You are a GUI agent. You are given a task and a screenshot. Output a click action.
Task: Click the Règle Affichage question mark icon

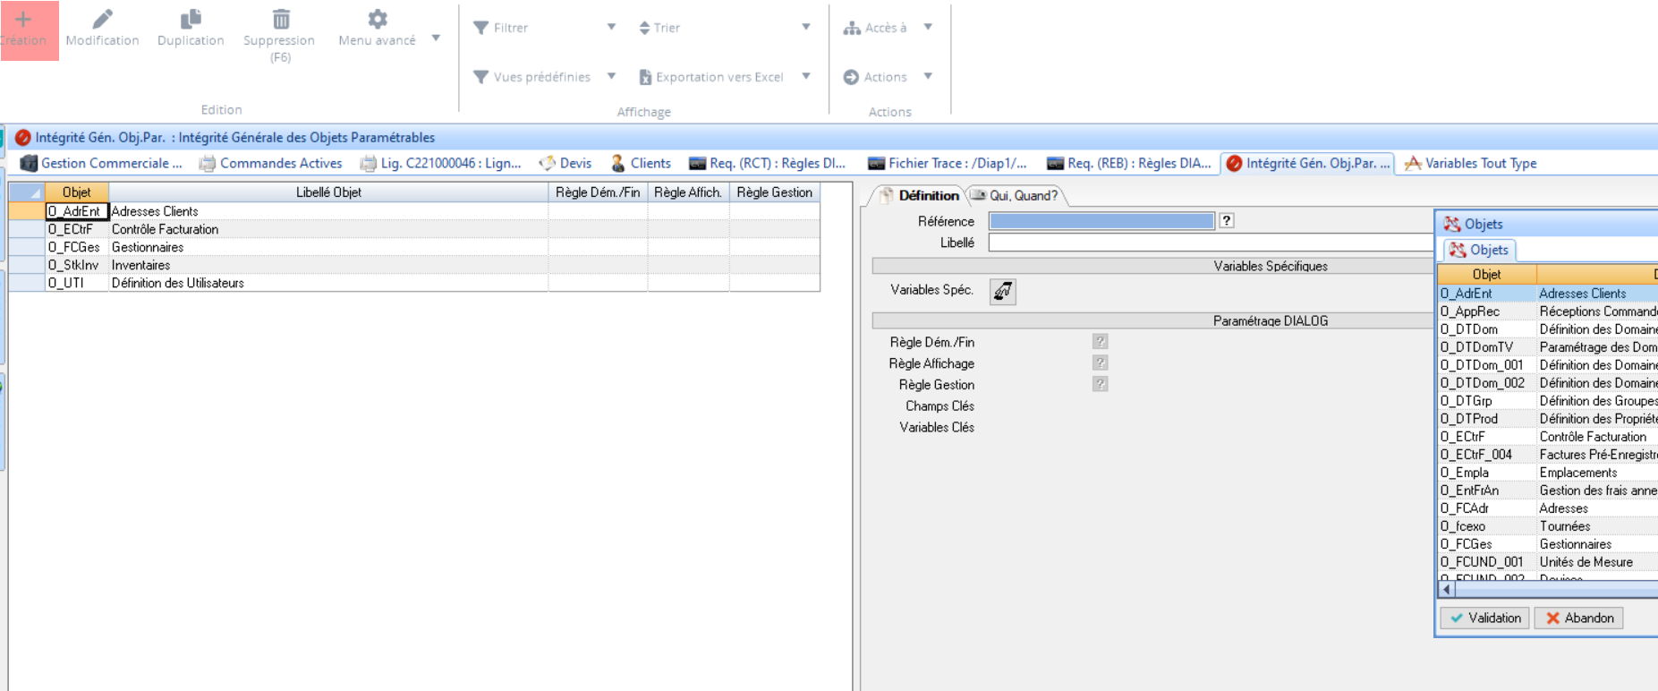click(x=1100, y=363)
